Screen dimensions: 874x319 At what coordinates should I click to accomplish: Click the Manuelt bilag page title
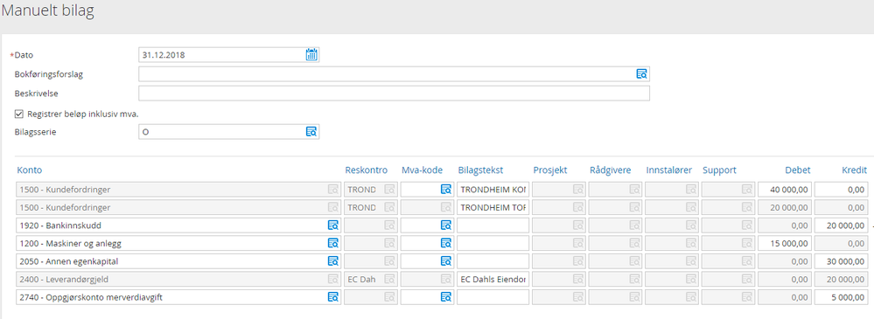(47, 11)
